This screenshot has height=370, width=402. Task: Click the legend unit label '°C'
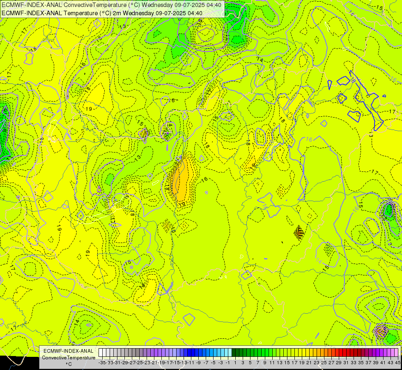coord(69,364)
